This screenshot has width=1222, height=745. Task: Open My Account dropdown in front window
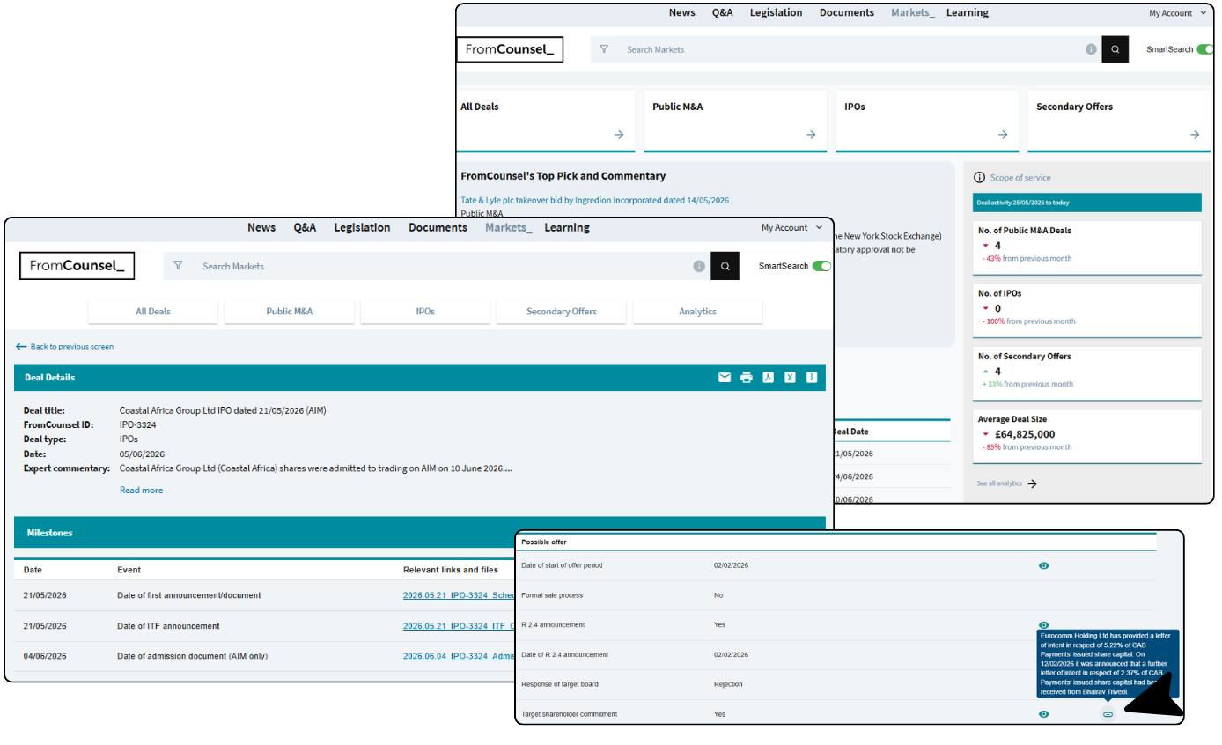(x=792, y=227)
